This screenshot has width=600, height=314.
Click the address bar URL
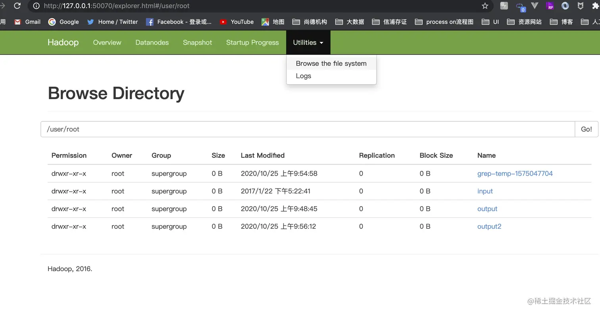point(117,6)
